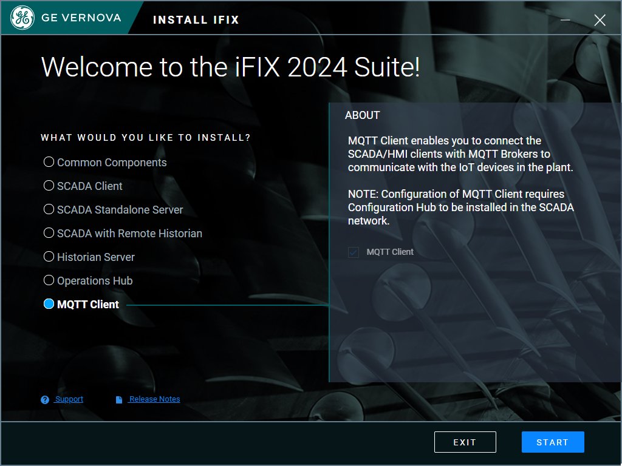The image size is (622, 466).
Task: Click the 'Welcome to the iFIX 2024 Suite!' heading
Action: click(230, 67)
